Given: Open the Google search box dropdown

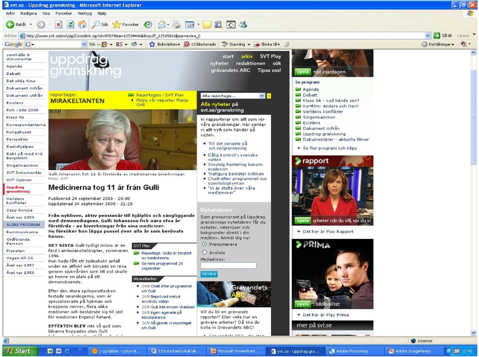Looking at the screenshot, I should pos(84,44).
